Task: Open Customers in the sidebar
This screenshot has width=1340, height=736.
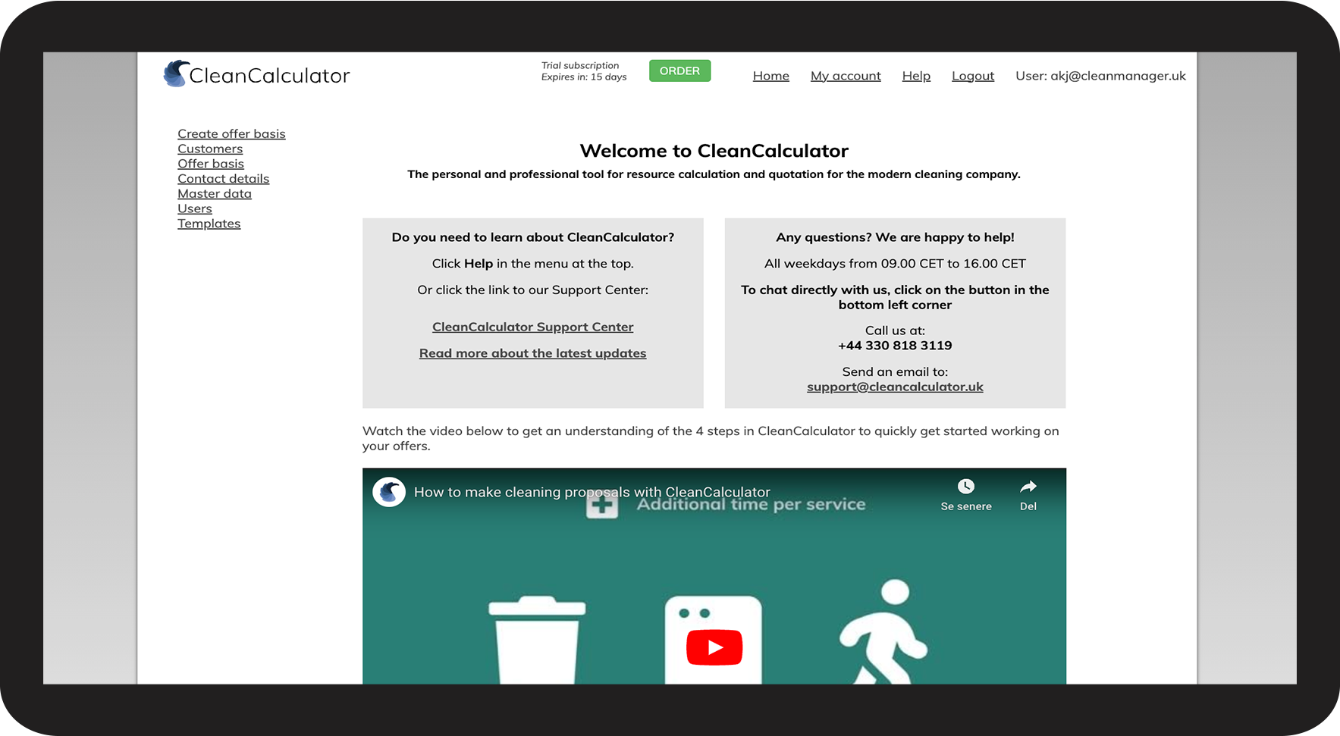Action: [210, 149]
